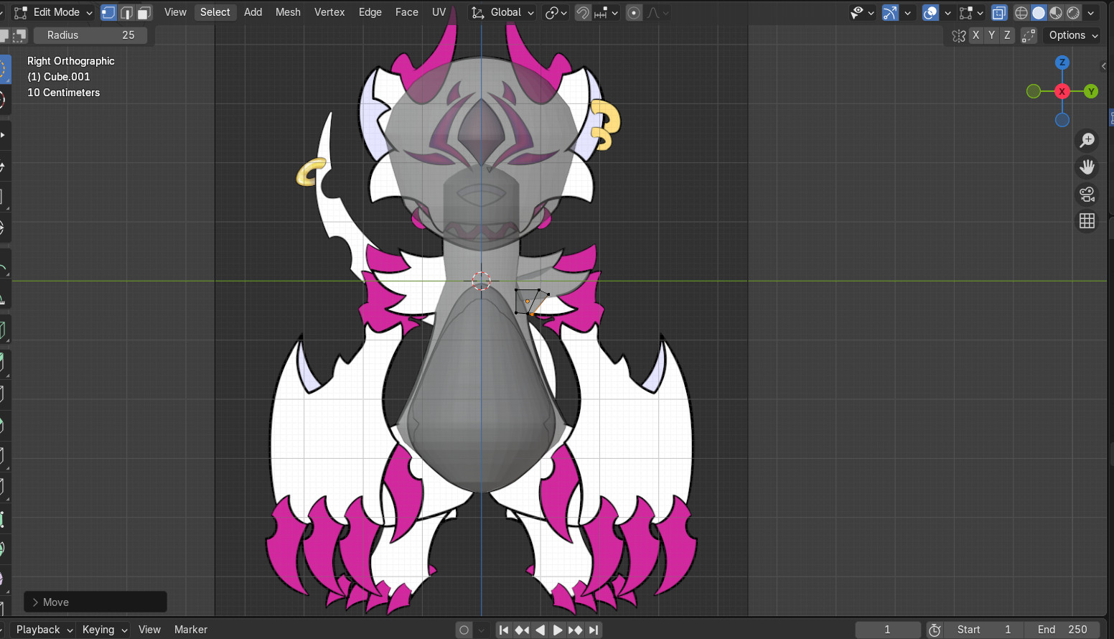The image size is (1114, 639).
Task: Click the blue Z axis gizmo handle
Action: coord(1062,62)
